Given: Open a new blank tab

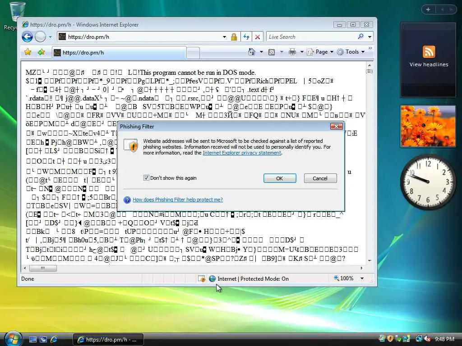Looking at the screenshot, I should tap(193, 53).
